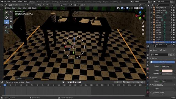This screenshot has width=176, height=99.
Task: Select the Select Box tool icon
Action: tap(7, 13)
